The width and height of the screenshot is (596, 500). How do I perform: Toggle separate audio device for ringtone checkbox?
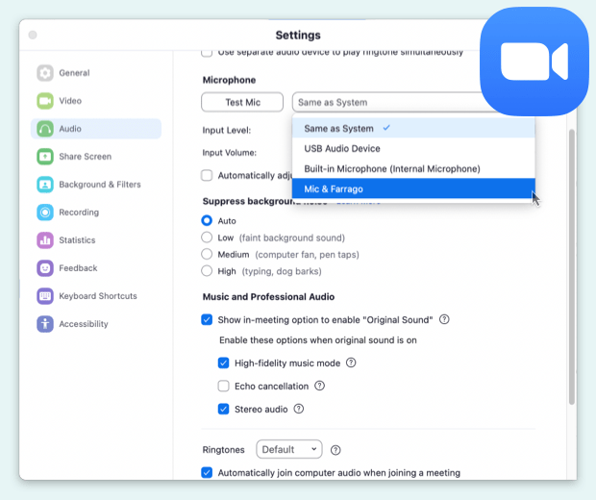click(207, 53)
